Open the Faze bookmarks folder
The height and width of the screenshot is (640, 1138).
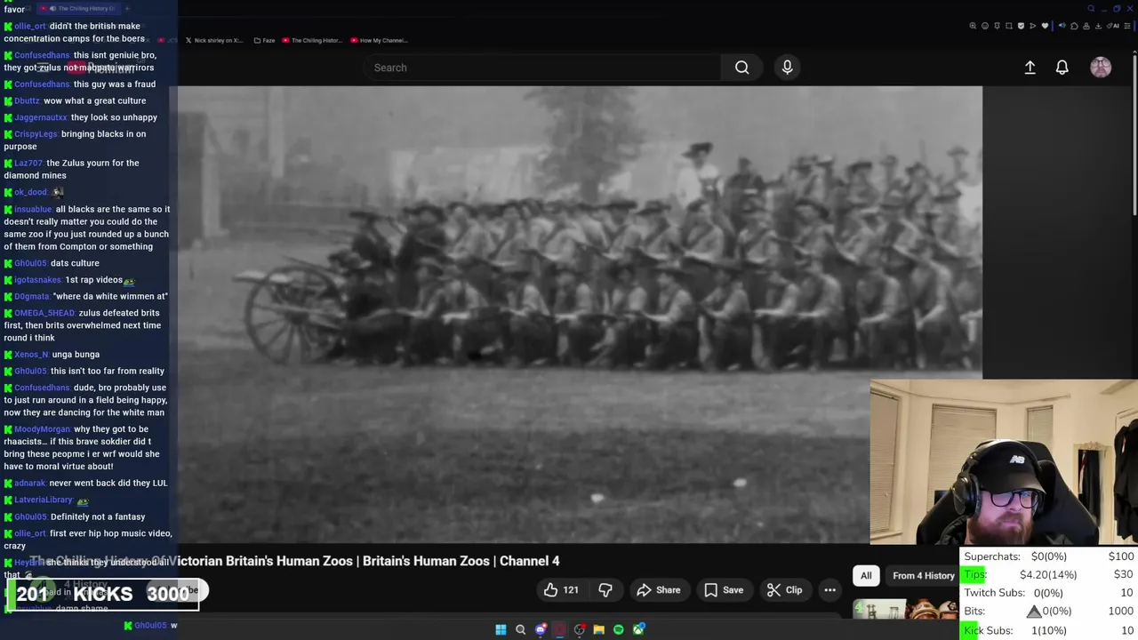(264, 40)
